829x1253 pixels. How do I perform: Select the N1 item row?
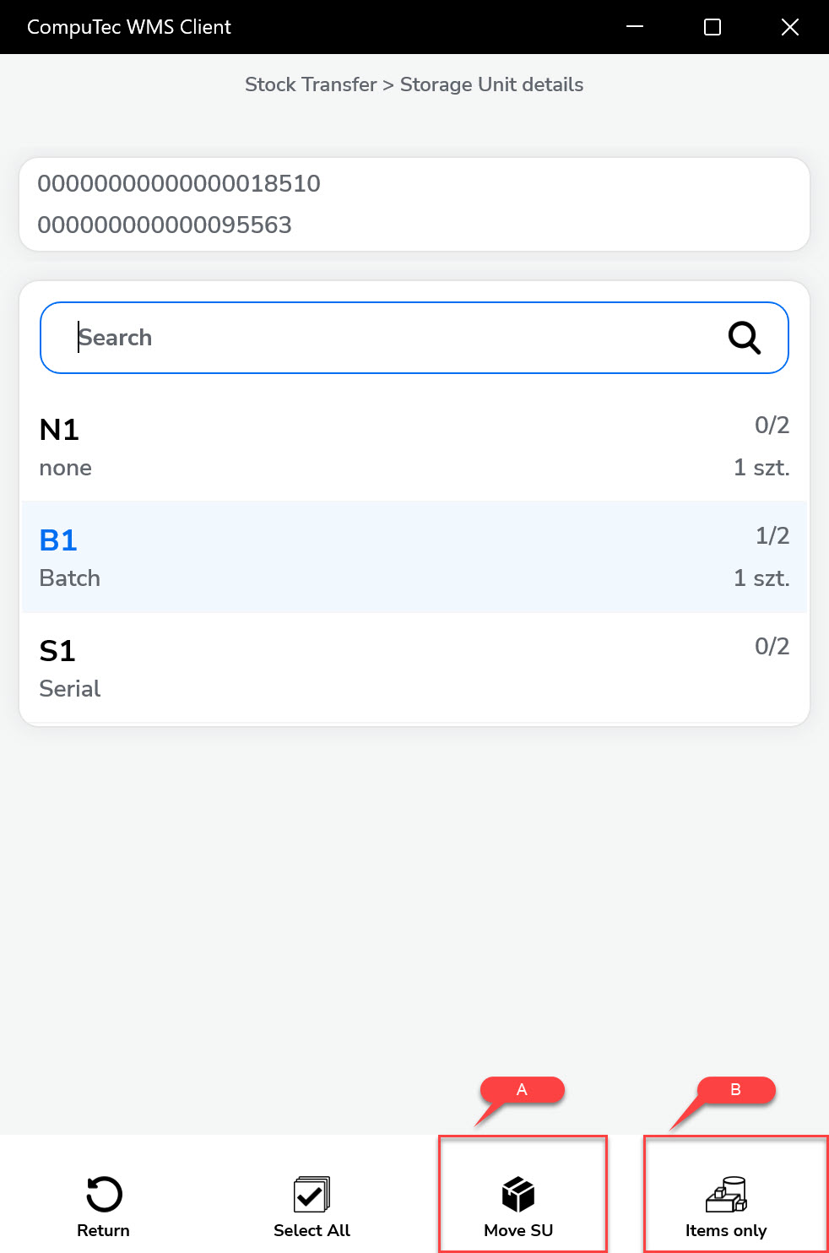click(x=414, y=447)
